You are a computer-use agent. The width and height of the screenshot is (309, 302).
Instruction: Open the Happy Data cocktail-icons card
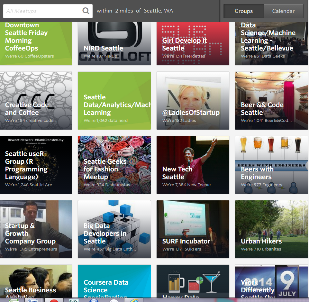(x=193, y=281)
